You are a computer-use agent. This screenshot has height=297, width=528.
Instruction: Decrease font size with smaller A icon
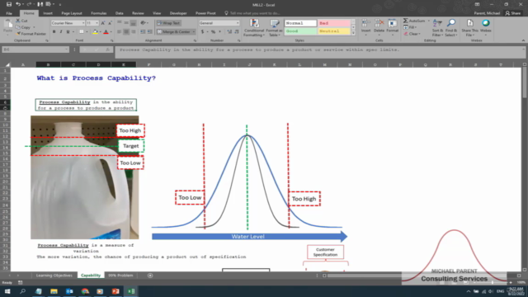coord(110,23)
